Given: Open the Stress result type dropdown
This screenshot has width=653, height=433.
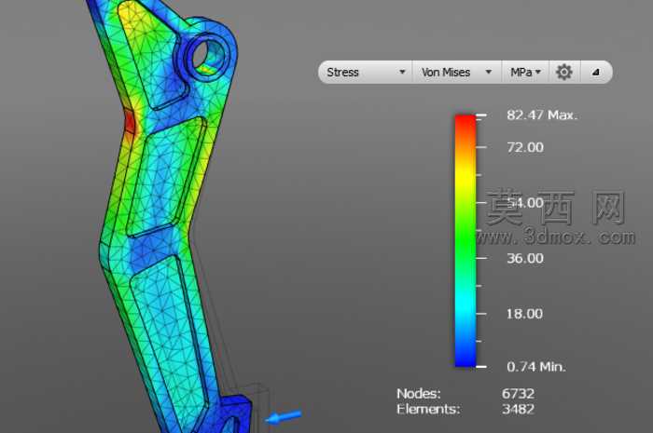Looking at the screenshot, I should click(366, 73).
